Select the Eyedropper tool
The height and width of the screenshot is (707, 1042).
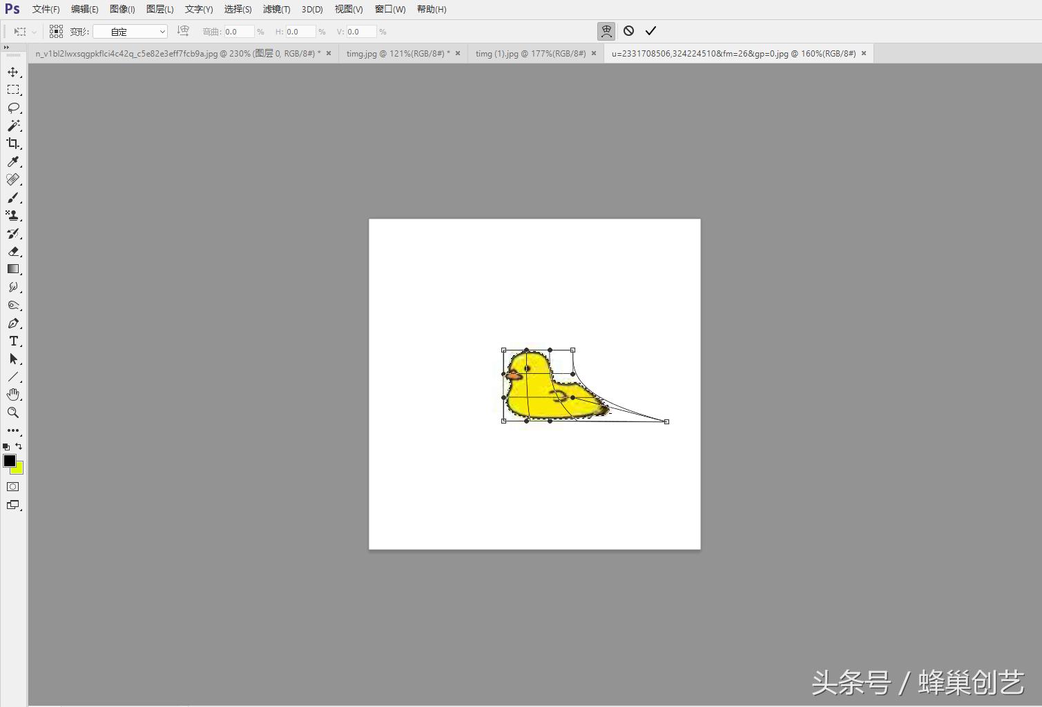[13, 161]
